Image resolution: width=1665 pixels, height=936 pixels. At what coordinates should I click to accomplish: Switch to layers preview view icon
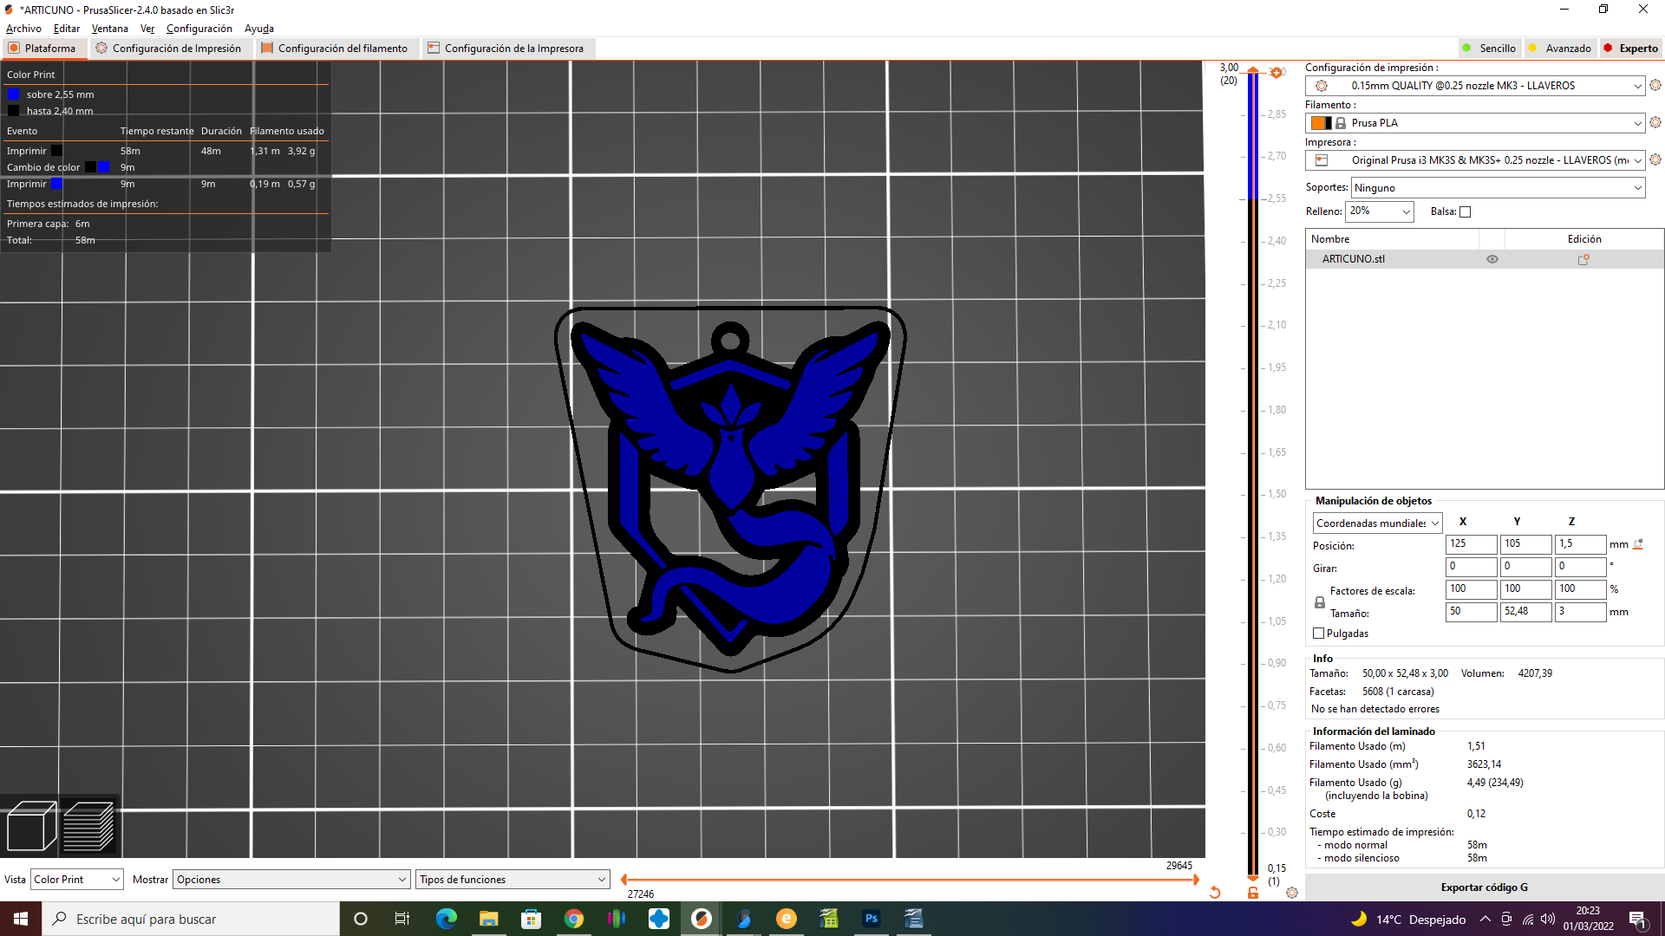(88, 827)
